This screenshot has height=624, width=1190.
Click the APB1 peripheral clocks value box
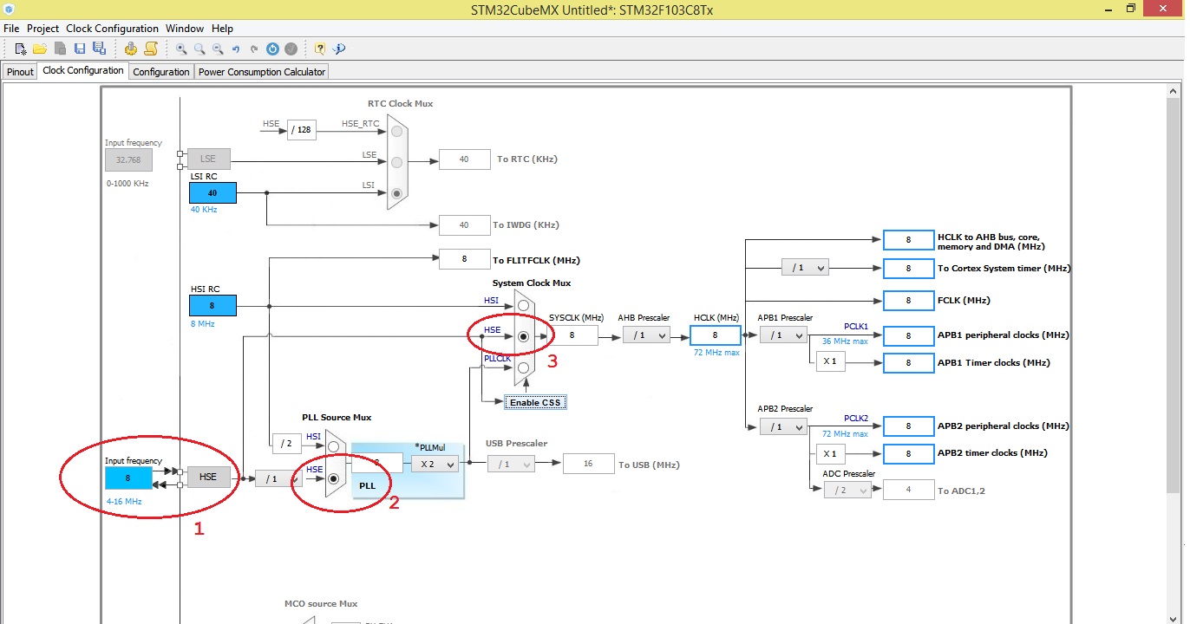pos(908,335)
